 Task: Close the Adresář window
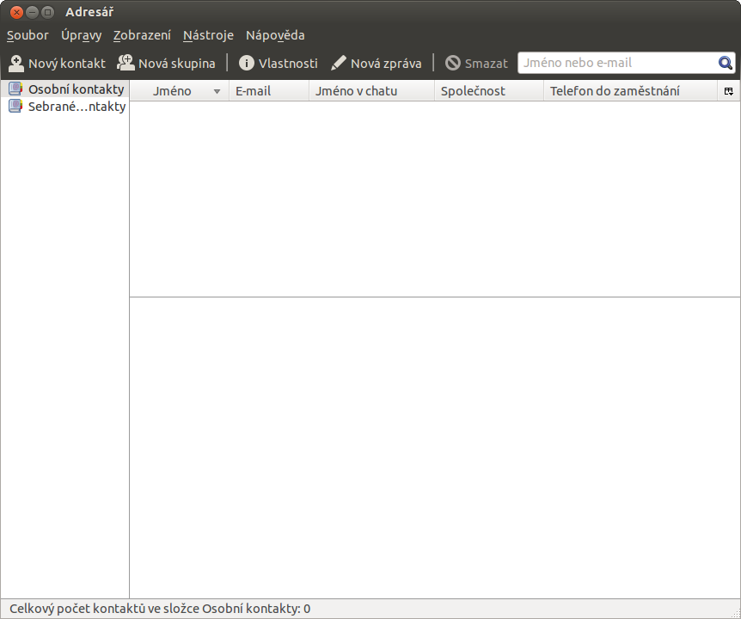16,12
